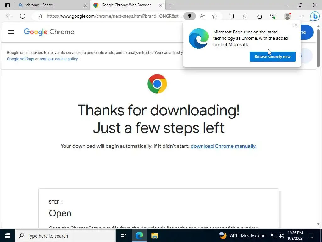This screenshot has width=322, height=242.
Task: Click network icon in system tray
Action: point(274,236)
